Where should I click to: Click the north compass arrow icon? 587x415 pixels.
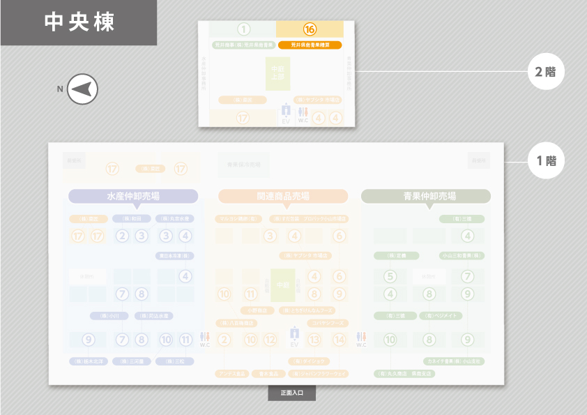[82, 89]
